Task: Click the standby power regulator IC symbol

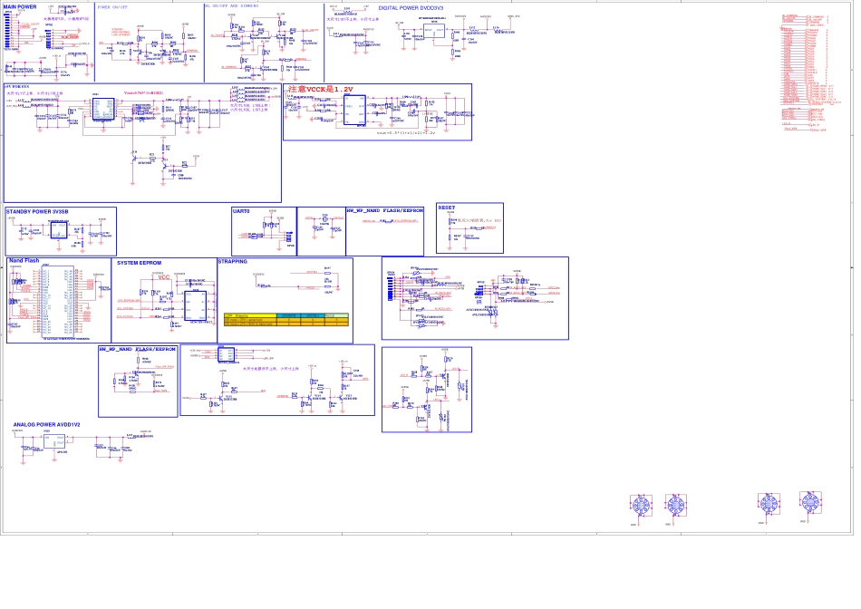Action: point(59,230)
